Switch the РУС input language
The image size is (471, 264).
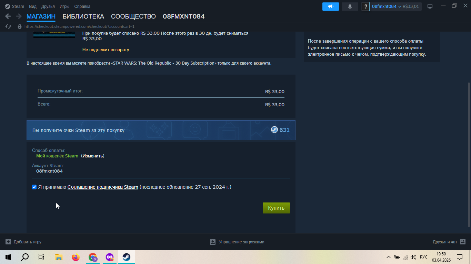coord(424,257)
